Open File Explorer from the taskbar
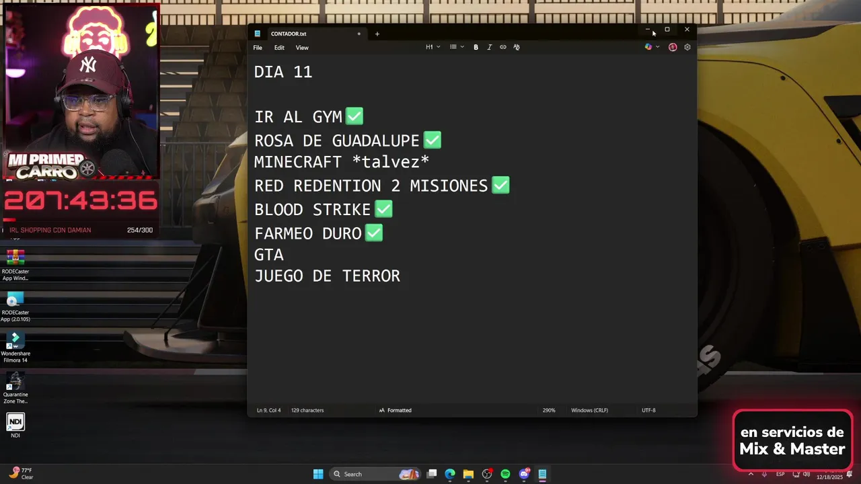 [x=468, y=474]
